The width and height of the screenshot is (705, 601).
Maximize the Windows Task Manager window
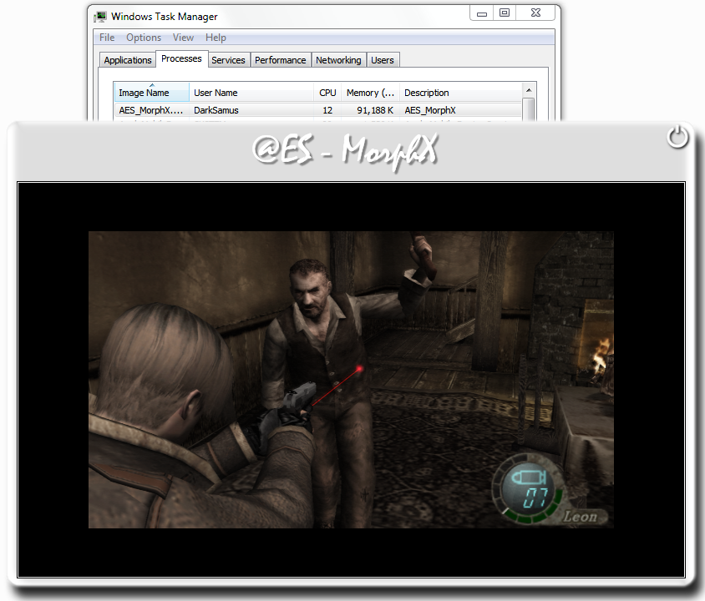pos(505,13)
